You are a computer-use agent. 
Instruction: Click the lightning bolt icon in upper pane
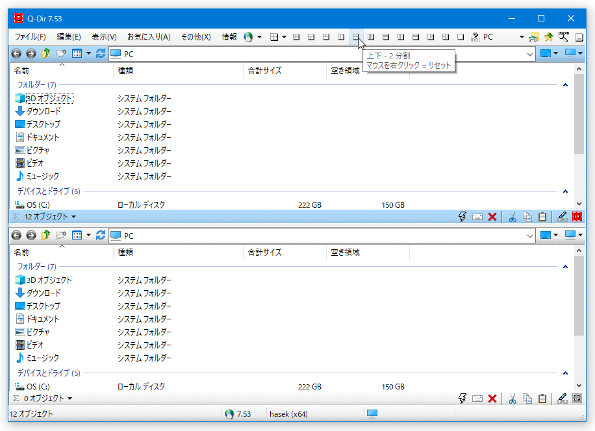462,217
